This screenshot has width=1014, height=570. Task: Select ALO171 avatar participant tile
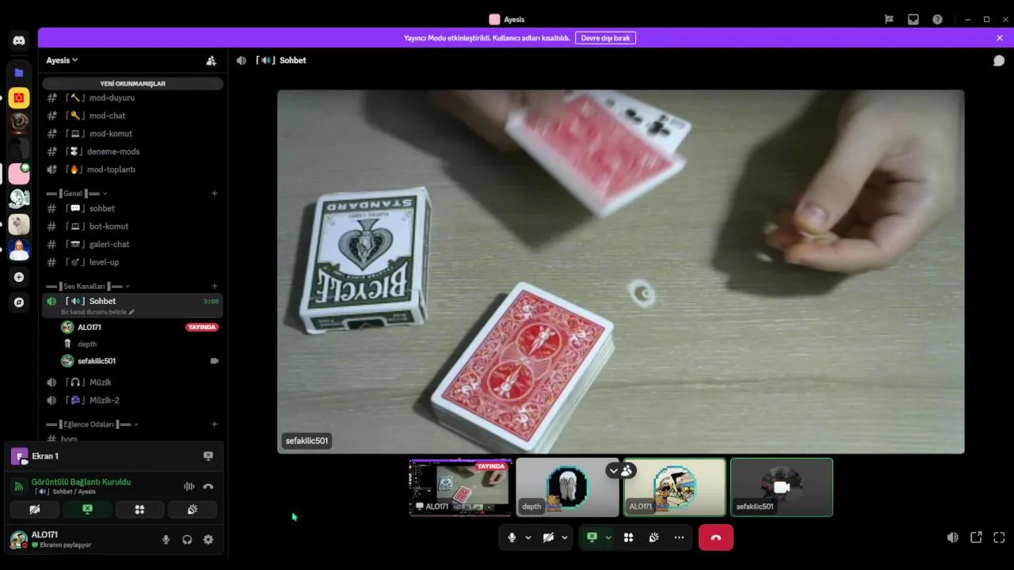pyautogui.click(x=674, y=487)
